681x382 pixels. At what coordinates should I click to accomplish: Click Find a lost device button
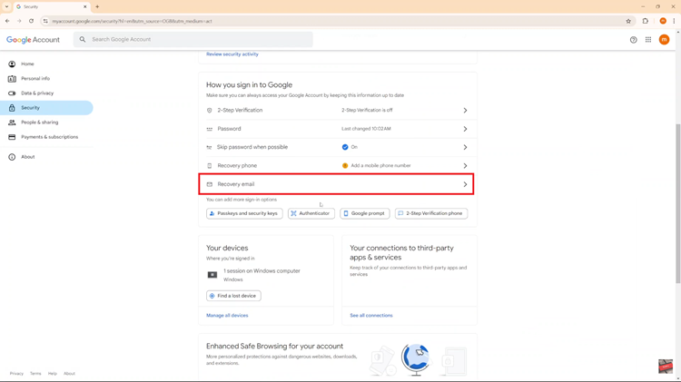click(x=233, y=296)
